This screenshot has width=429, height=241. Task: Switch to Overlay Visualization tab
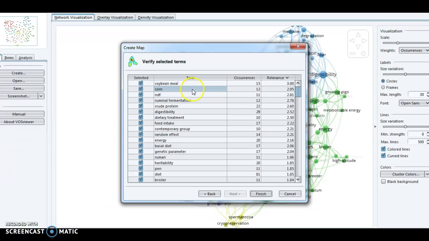[115, 17]
